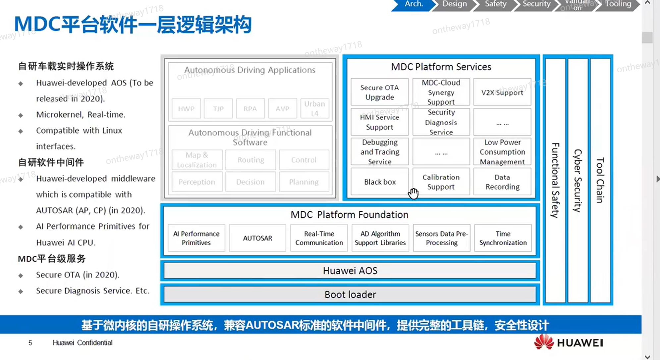Click the "Time Synchronization" box
The image size is (660, 360).
click(503, 238)
